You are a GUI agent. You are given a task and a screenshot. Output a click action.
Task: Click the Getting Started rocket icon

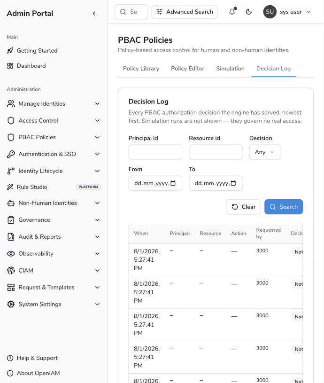[10, 51]
